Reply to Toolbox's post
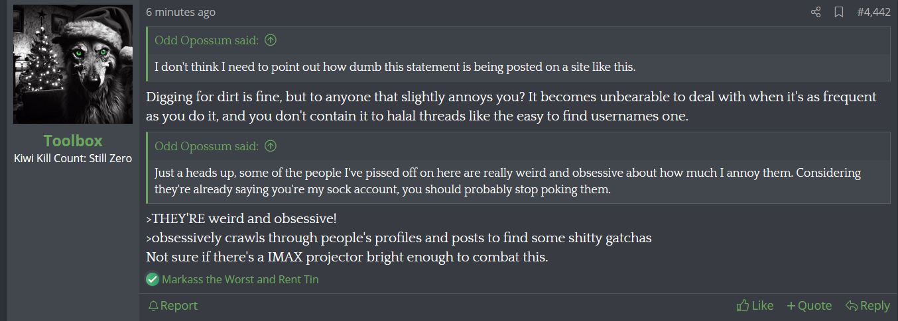Screen dimensions: 898x321 click(867, 305)
